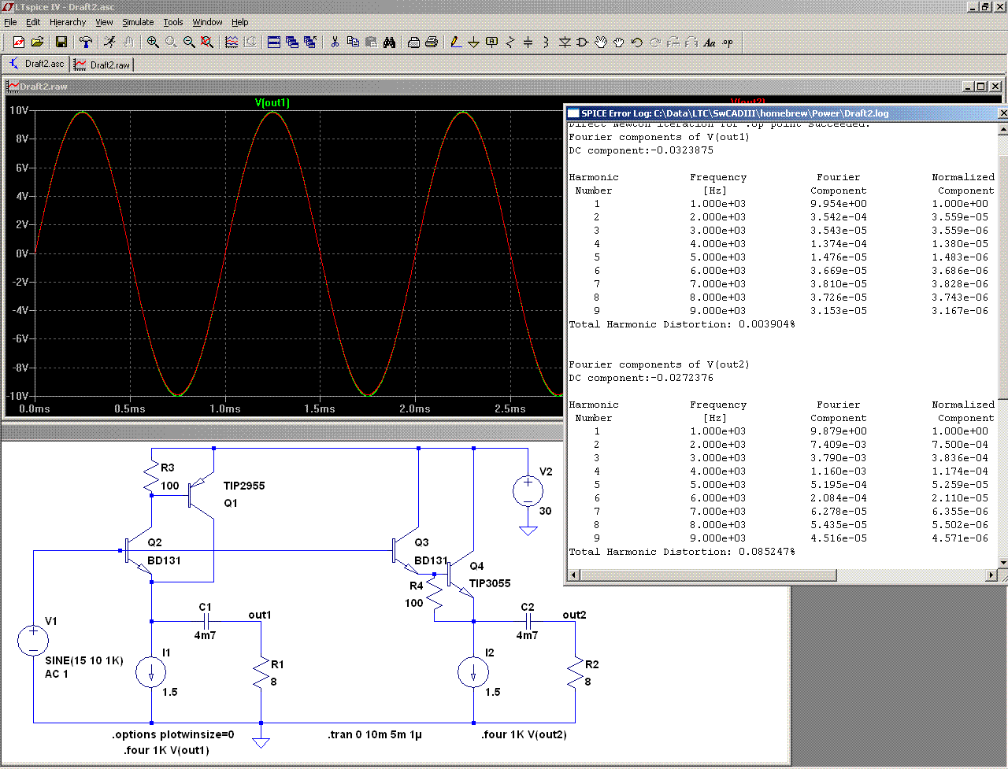
Task: Select the Diode placement tool
Action: 564,43
